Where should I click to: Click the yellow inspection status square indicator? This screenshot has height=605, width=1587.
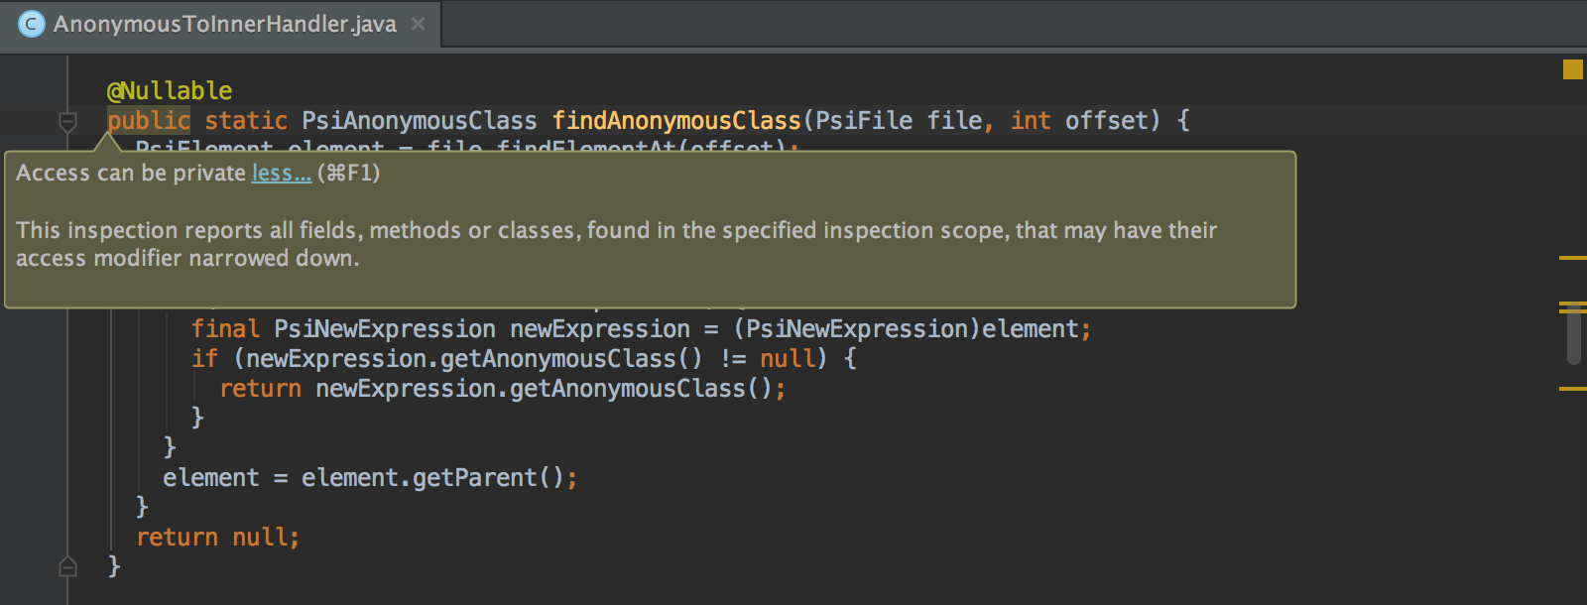pyautogui.click(x=1572, y=69)
